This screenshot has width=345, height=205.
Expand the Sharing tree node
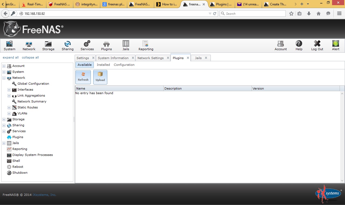(x=4, y=125)
